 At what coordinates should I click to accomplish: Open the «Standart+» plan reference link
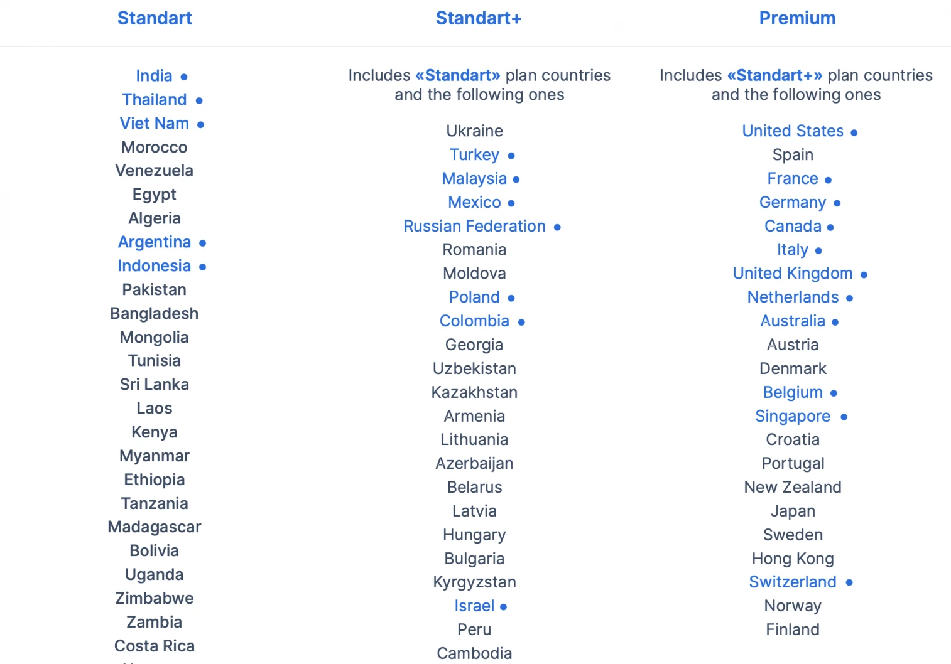tap(774, 75)
